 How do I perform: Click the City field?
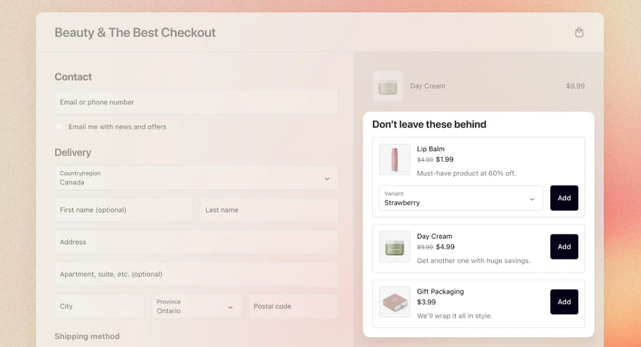point(100,306)
